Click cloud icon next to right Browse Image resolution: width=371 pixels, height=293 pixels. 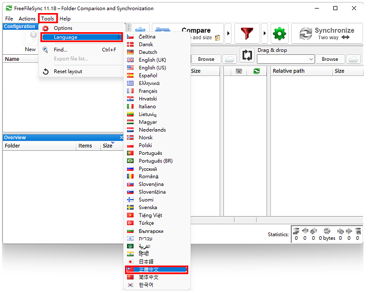pyautogui.click(x=353, y=59)
